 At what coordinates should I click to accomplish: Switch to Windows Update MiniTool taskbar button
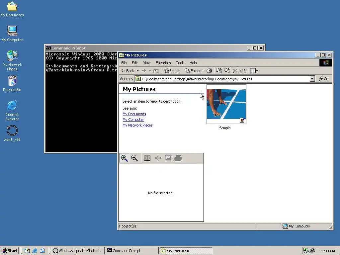coord(78,251)
